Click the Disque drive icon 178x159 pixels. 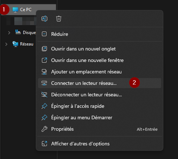(18, 32)
